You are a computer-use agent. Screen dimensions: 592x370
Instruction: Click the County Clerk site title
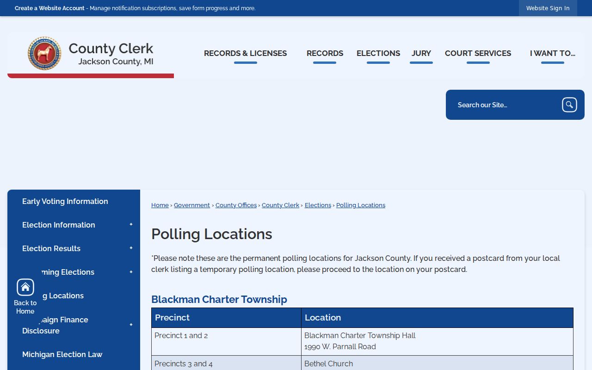[x=111, y=49]
